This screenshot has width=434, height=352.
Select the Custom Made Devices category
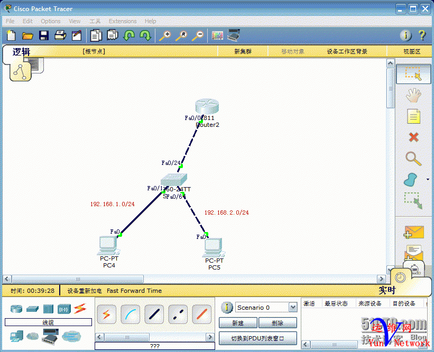(x=50, y=336)
